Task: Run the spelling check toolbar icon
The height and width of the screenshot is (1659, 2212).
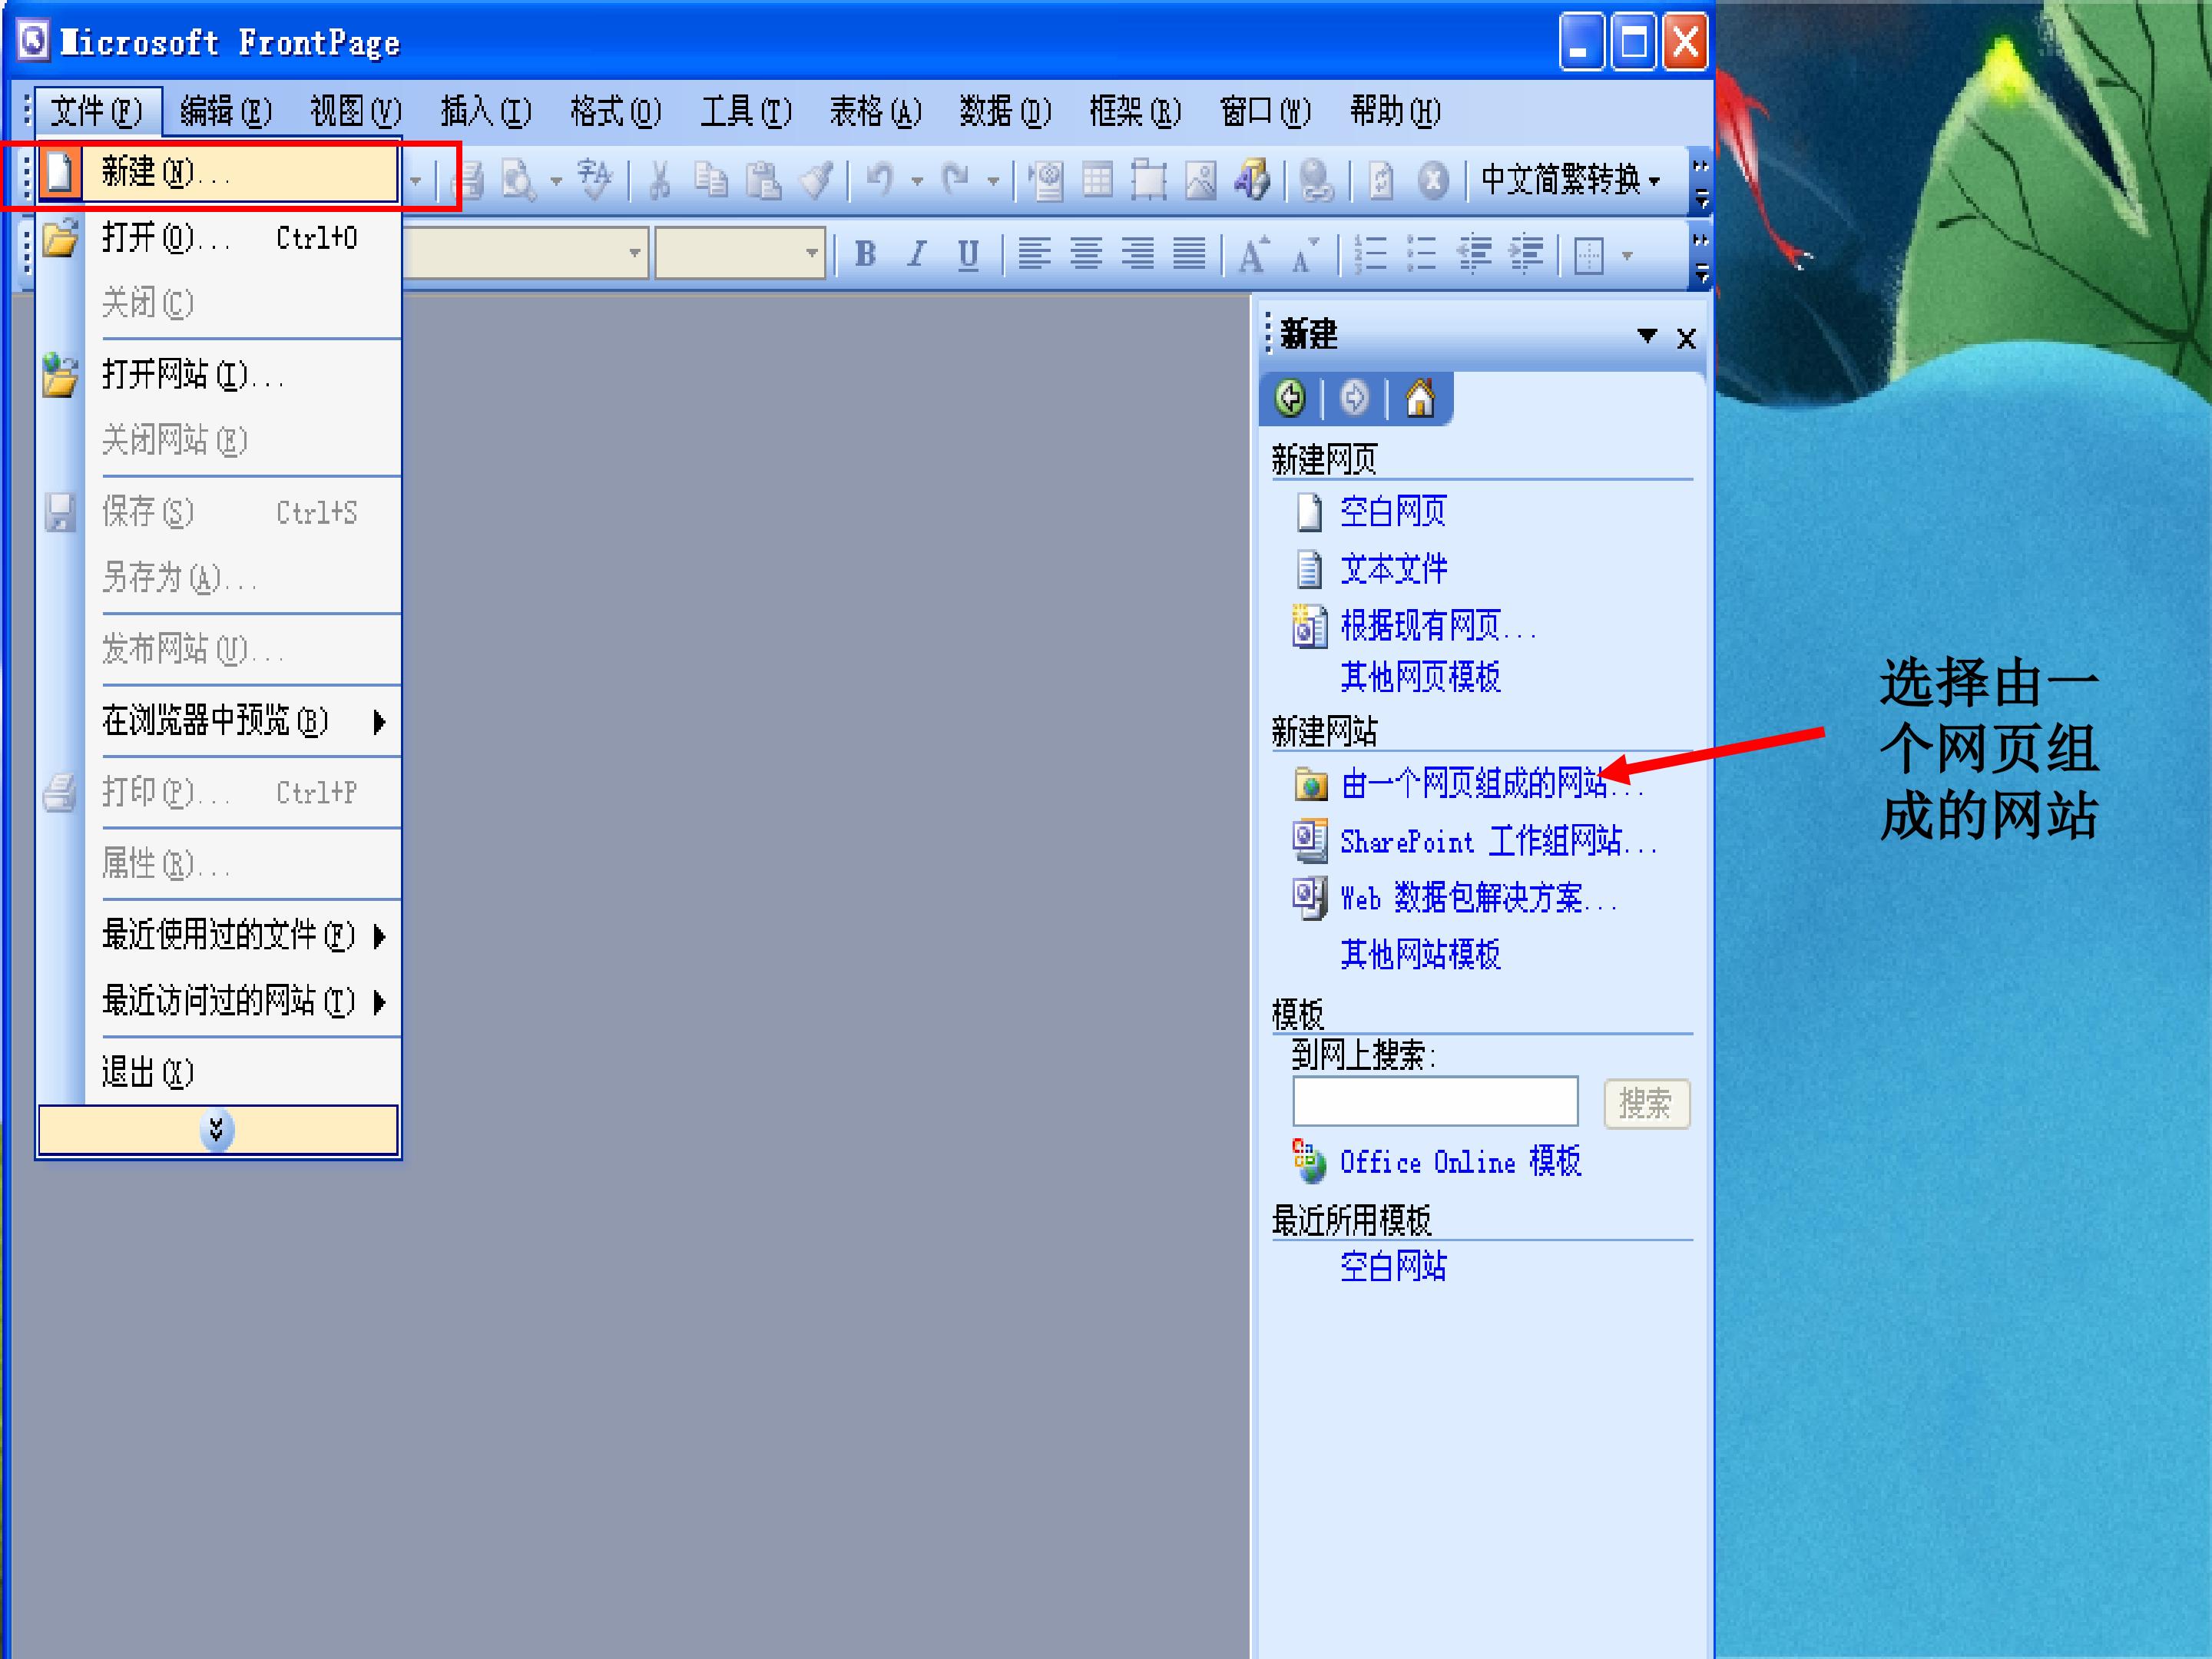Action: point(595,181)
